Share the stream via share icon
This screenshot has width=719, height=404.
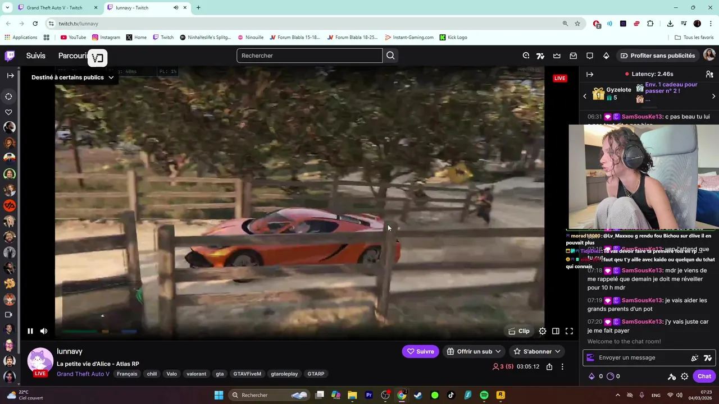[549, 366]
